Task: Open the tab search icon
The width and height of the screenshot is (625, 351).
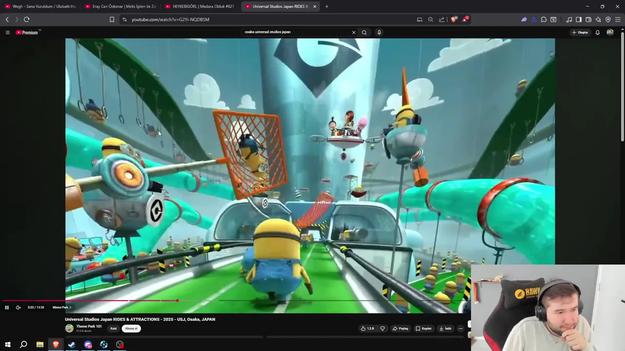Action: coord(553,19)
